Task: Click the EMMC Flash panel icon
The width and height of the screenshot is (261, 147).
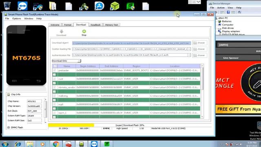Action: [x=9, y=127]
